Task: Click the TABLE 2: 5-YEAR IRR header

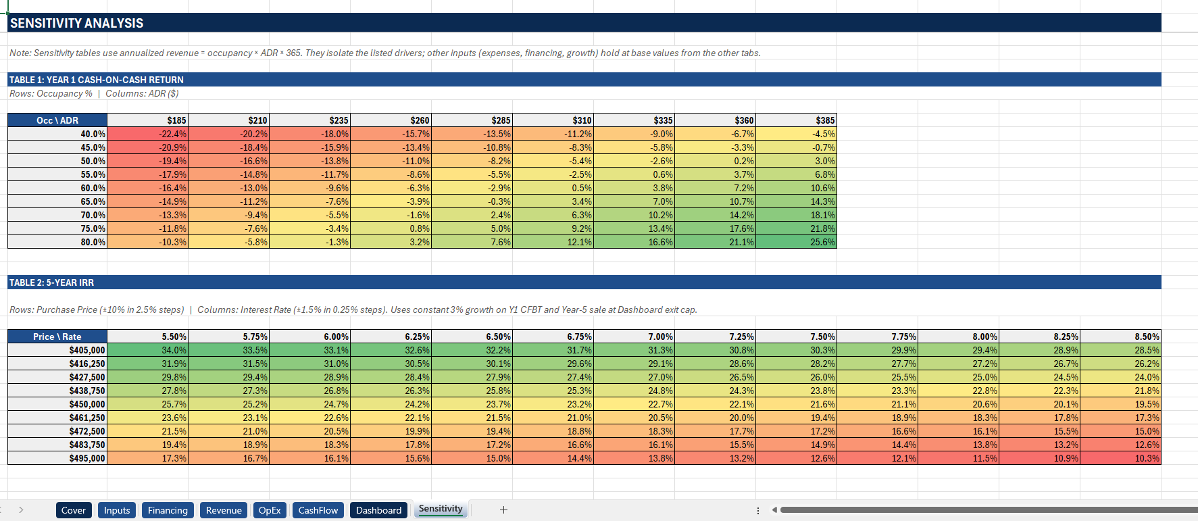Action: tap(584, 282)
